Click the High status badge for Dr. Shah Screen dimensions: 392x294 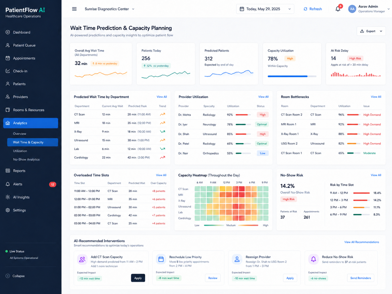(x=263, y=134)
